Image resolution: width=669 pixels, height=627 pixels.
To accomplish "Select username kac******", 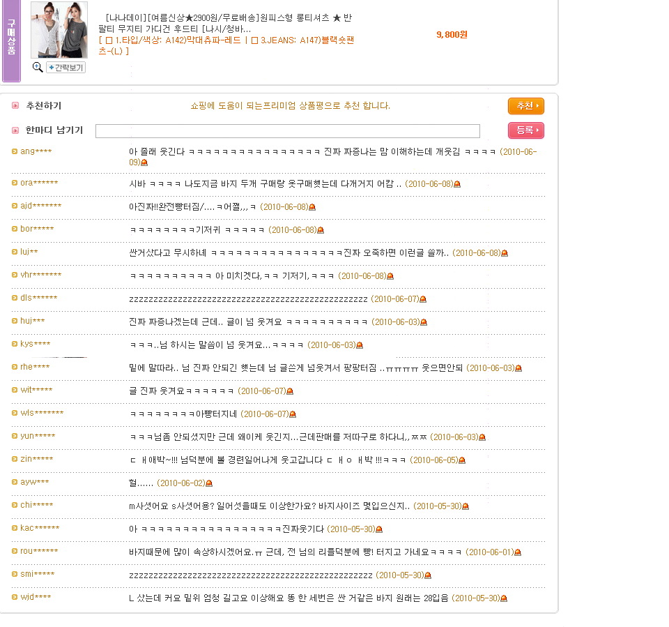I will (40, 529).
